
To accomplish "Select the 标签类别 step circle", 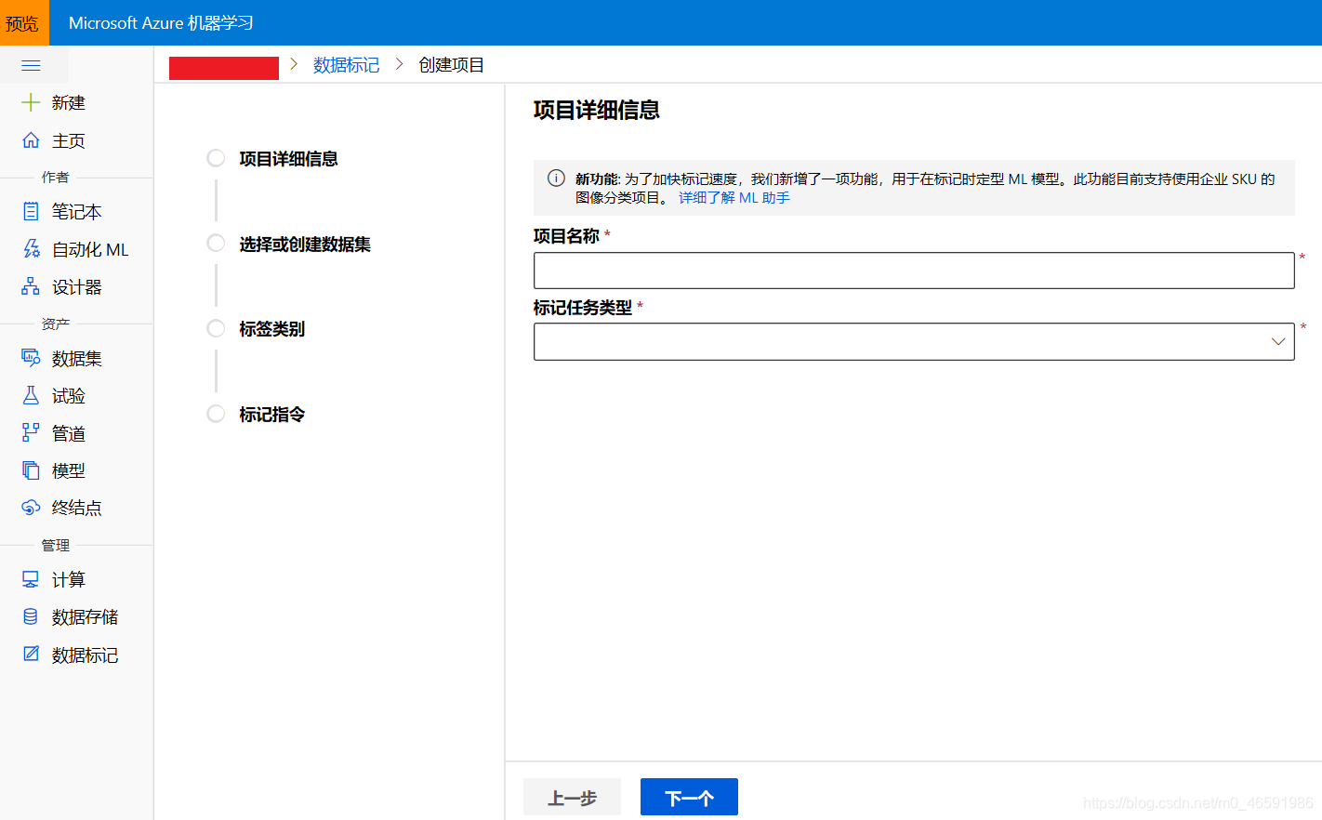I will coord(215,328).
